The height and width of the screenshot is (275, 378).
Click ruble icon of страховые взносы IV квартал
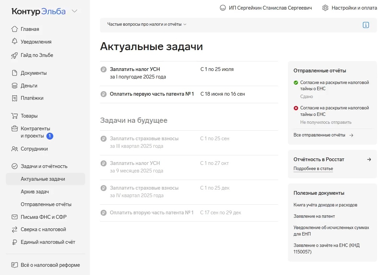pos(103,188)
